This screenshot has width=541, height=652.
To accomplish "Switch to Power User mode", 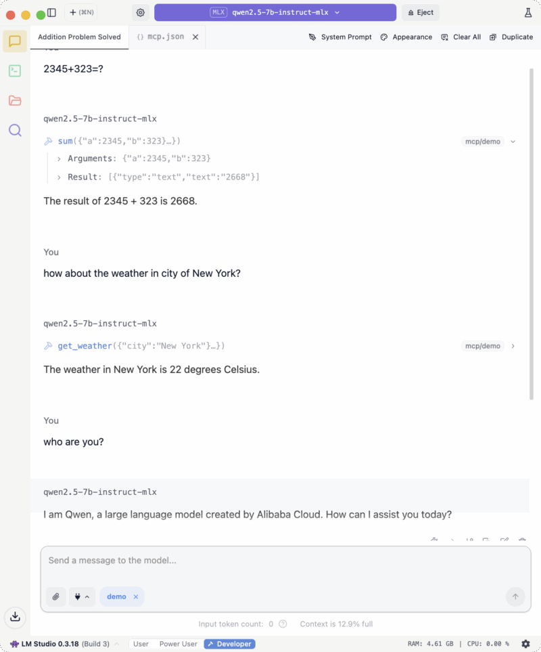I will pyautogui.click(x=179, y=644).
